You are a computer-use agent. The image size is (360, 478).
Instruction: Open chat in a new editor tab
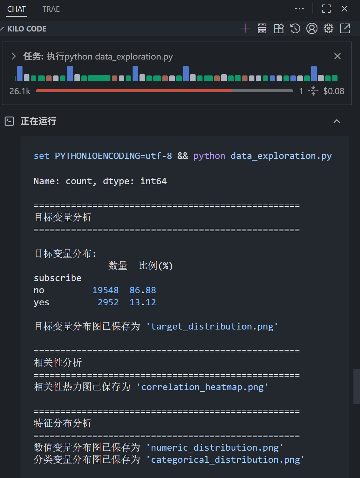coord(345,28)
